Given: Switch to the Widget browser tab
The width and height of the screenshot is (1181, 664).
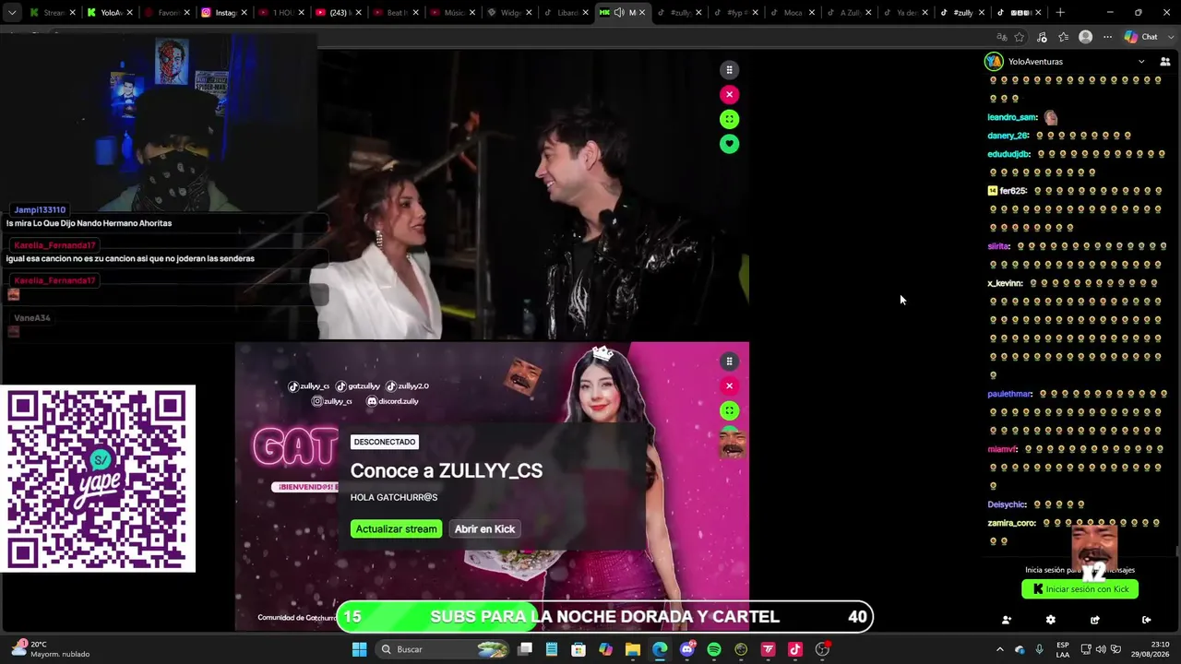Looking at the screenshot, I should tap(510, 13).
